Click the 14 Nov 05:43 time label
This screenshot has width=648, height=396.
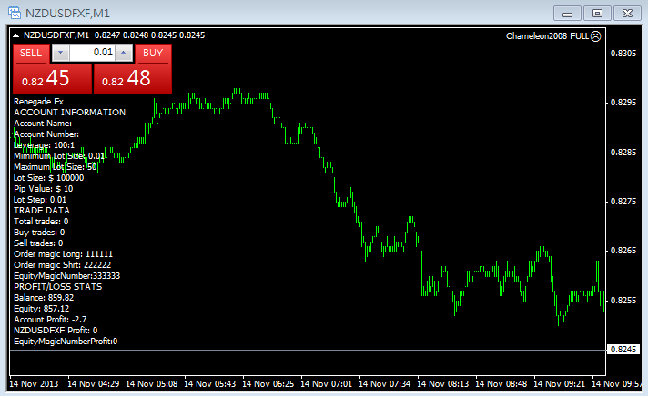[210, 384]
